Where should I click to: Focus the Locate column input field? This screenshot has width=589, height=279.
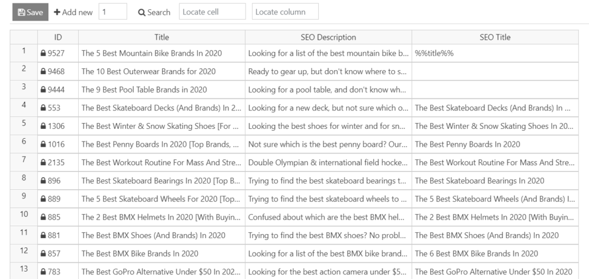click(285, 12)
